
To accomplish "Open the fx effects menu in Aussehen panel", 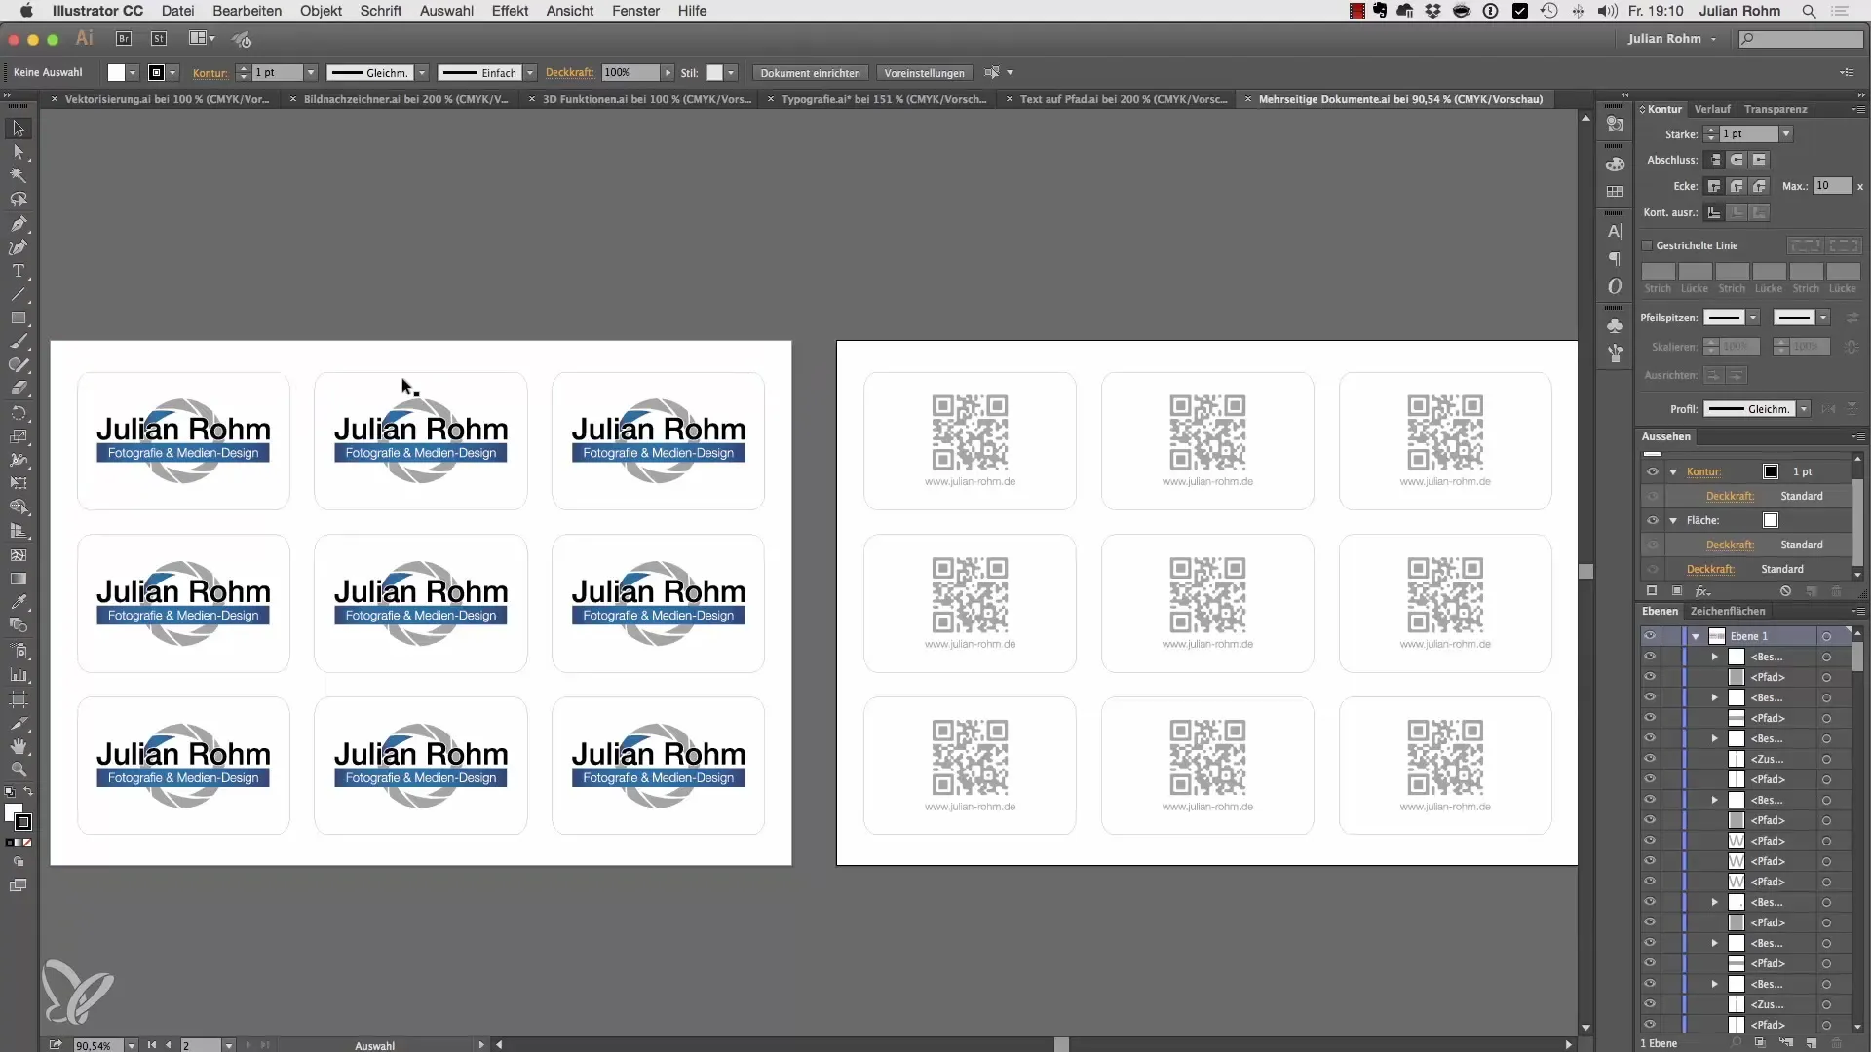I will click(x=1702, y=591).
